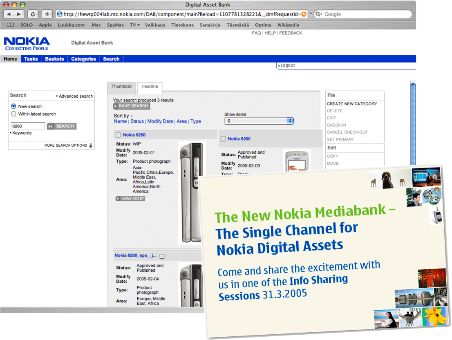Sort results by Name
Image resolution: width=452 pixels, height=340 pixels.
[x=120, y=121]
